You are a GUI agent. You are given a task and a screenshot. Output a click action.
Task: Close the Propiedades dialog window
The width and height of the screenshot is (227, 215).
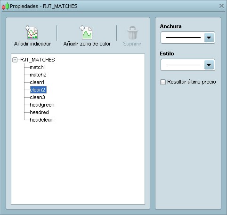pyautogui.click(x=221, y=6)
